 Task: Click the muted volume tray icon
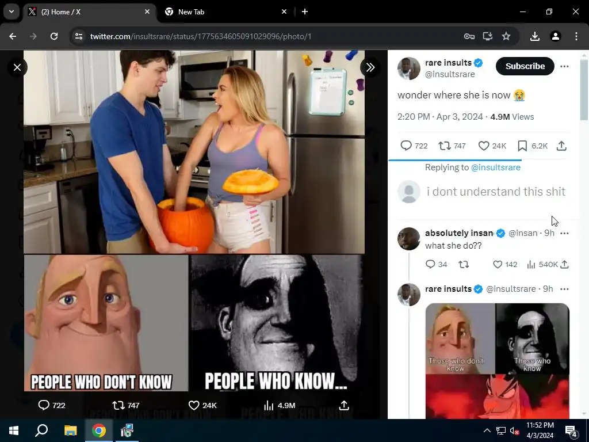pyautogui.click(x=515, y=430)
